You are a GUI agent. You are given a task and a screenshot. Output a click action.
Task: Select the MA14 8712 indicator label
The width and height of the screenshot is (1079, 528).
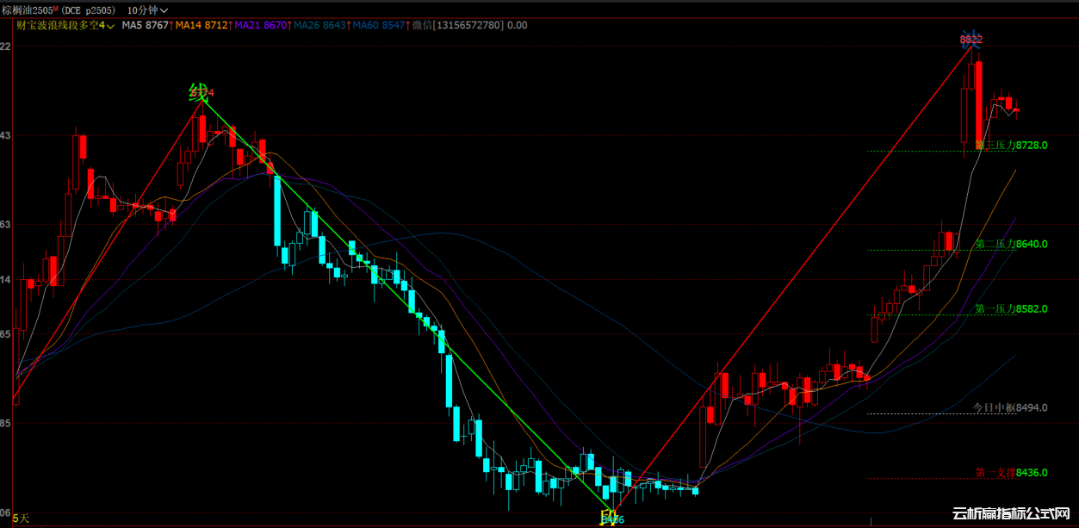(x=202, y=25)
